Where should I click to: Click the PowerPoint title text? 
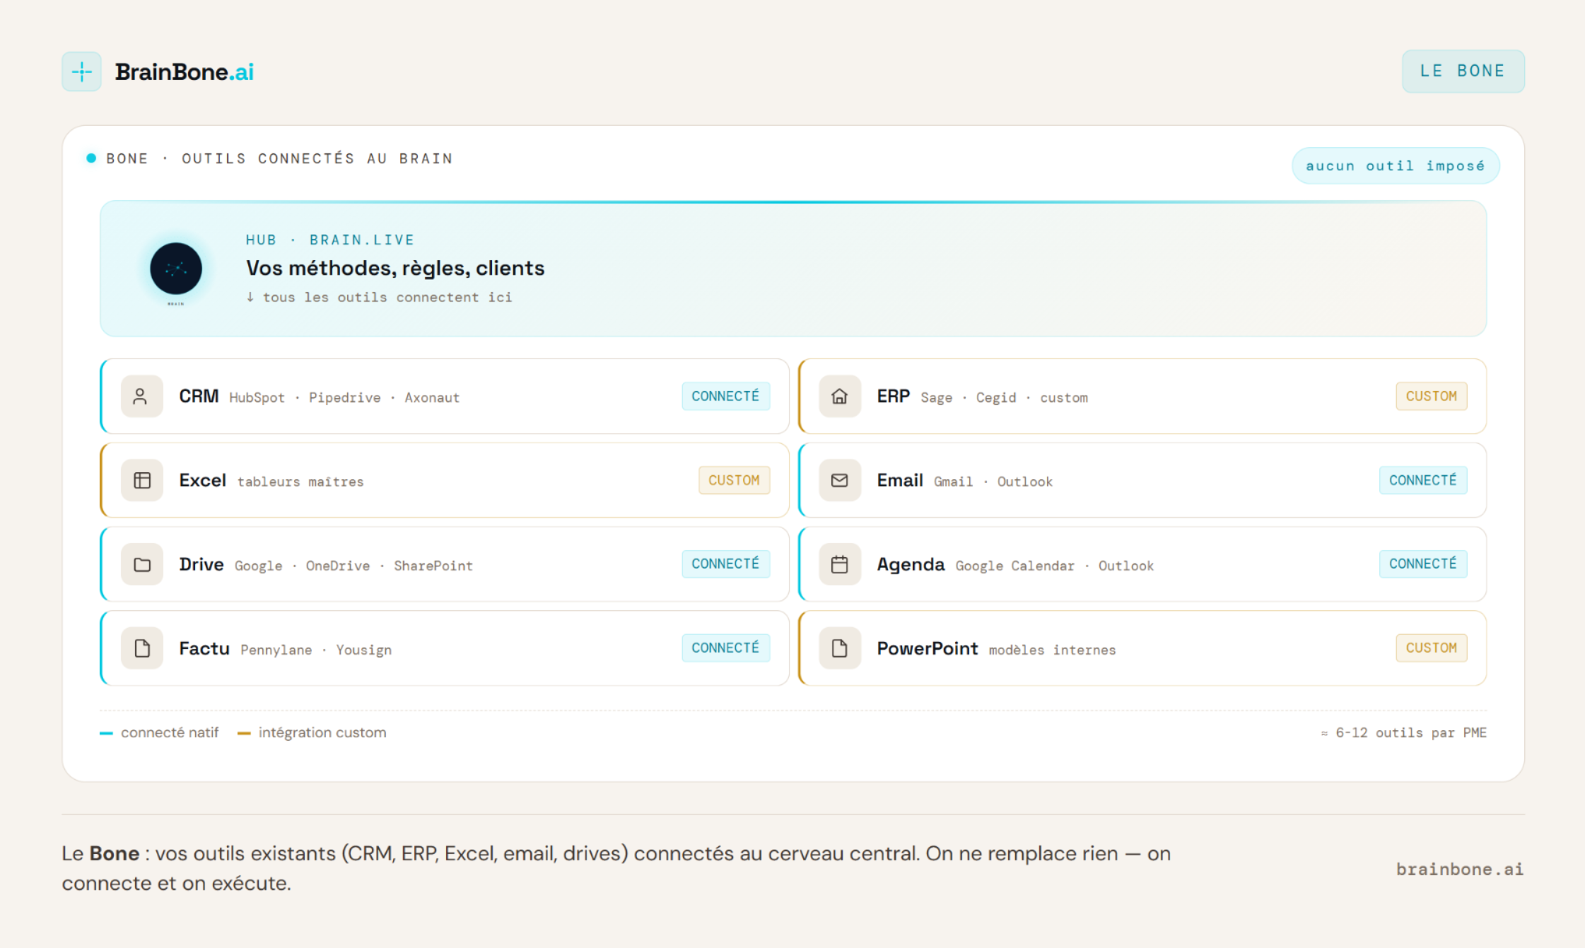[928, 648]
